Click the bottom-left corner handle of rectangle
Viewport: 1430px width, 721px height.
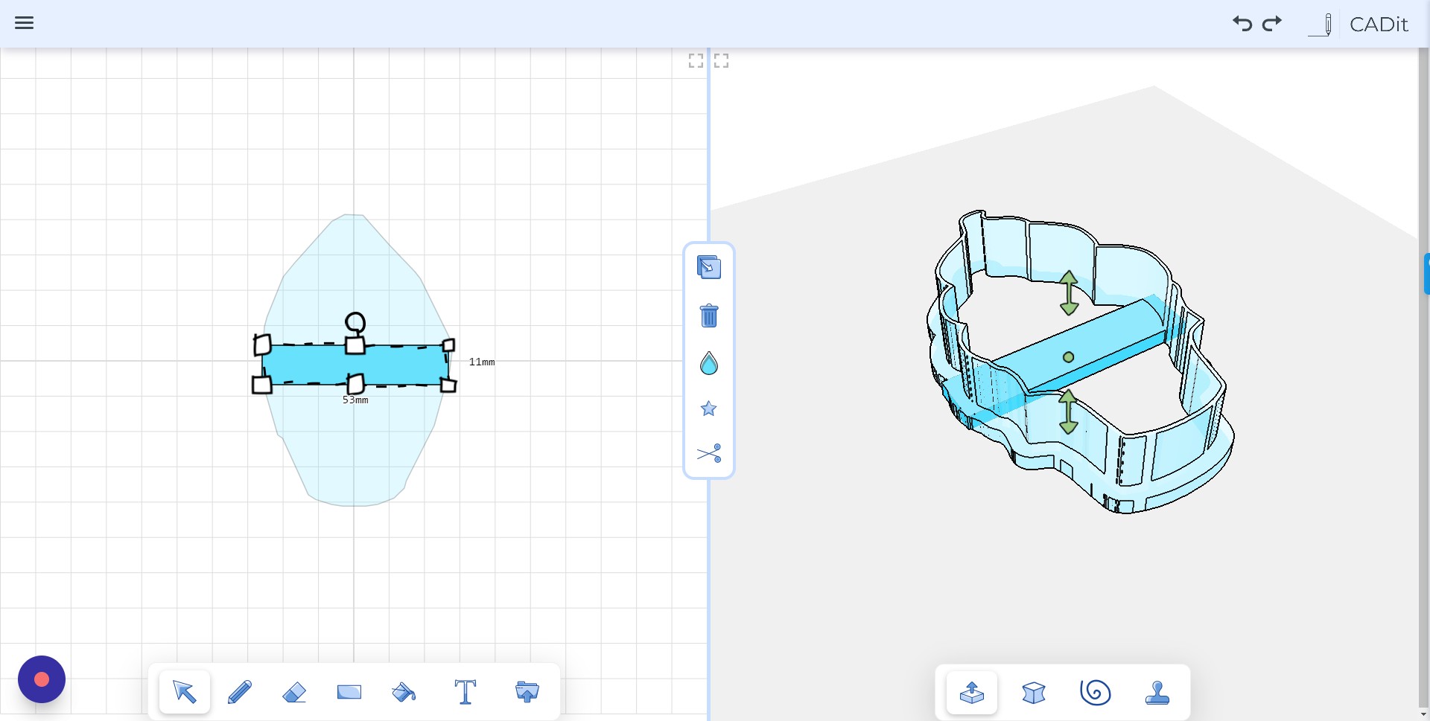click(261, 385)
